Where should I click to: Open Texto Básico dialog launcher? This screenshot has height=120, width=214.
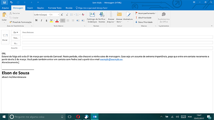[x=84, y=26]
